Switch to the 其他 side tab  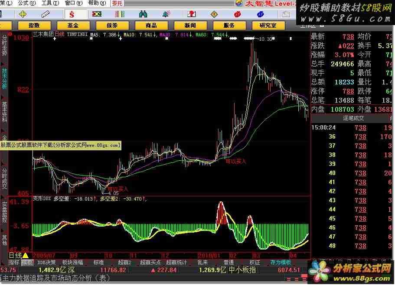coord(4,240)
